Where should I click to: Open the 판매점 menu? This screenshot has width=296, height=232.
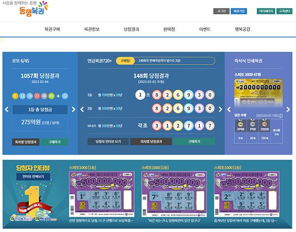click(x=169, y=29)
